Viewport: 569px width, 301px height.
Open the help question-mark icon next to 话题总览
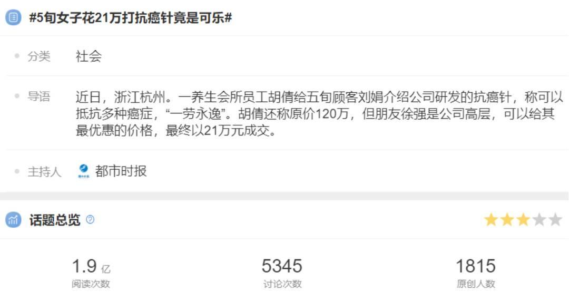tap(90, 219)
